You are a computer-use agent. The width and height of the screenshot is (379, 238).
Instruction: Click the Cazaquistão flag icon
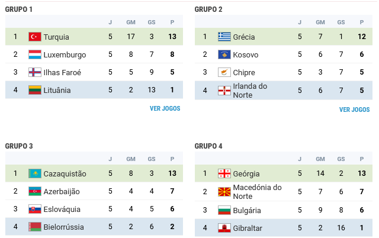(35, 173)
